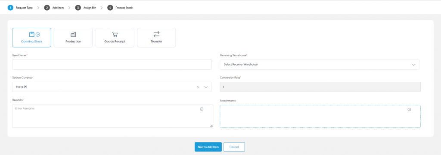The image size is (441, 155).
Task: Click the Next to Add Item button
Action: (208, 147)
